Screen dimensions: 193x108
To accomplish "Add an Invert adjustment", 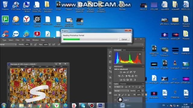I will pos(121,80).
